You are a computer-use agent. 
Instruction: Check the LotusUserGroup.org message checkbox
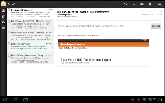[9, 10]
